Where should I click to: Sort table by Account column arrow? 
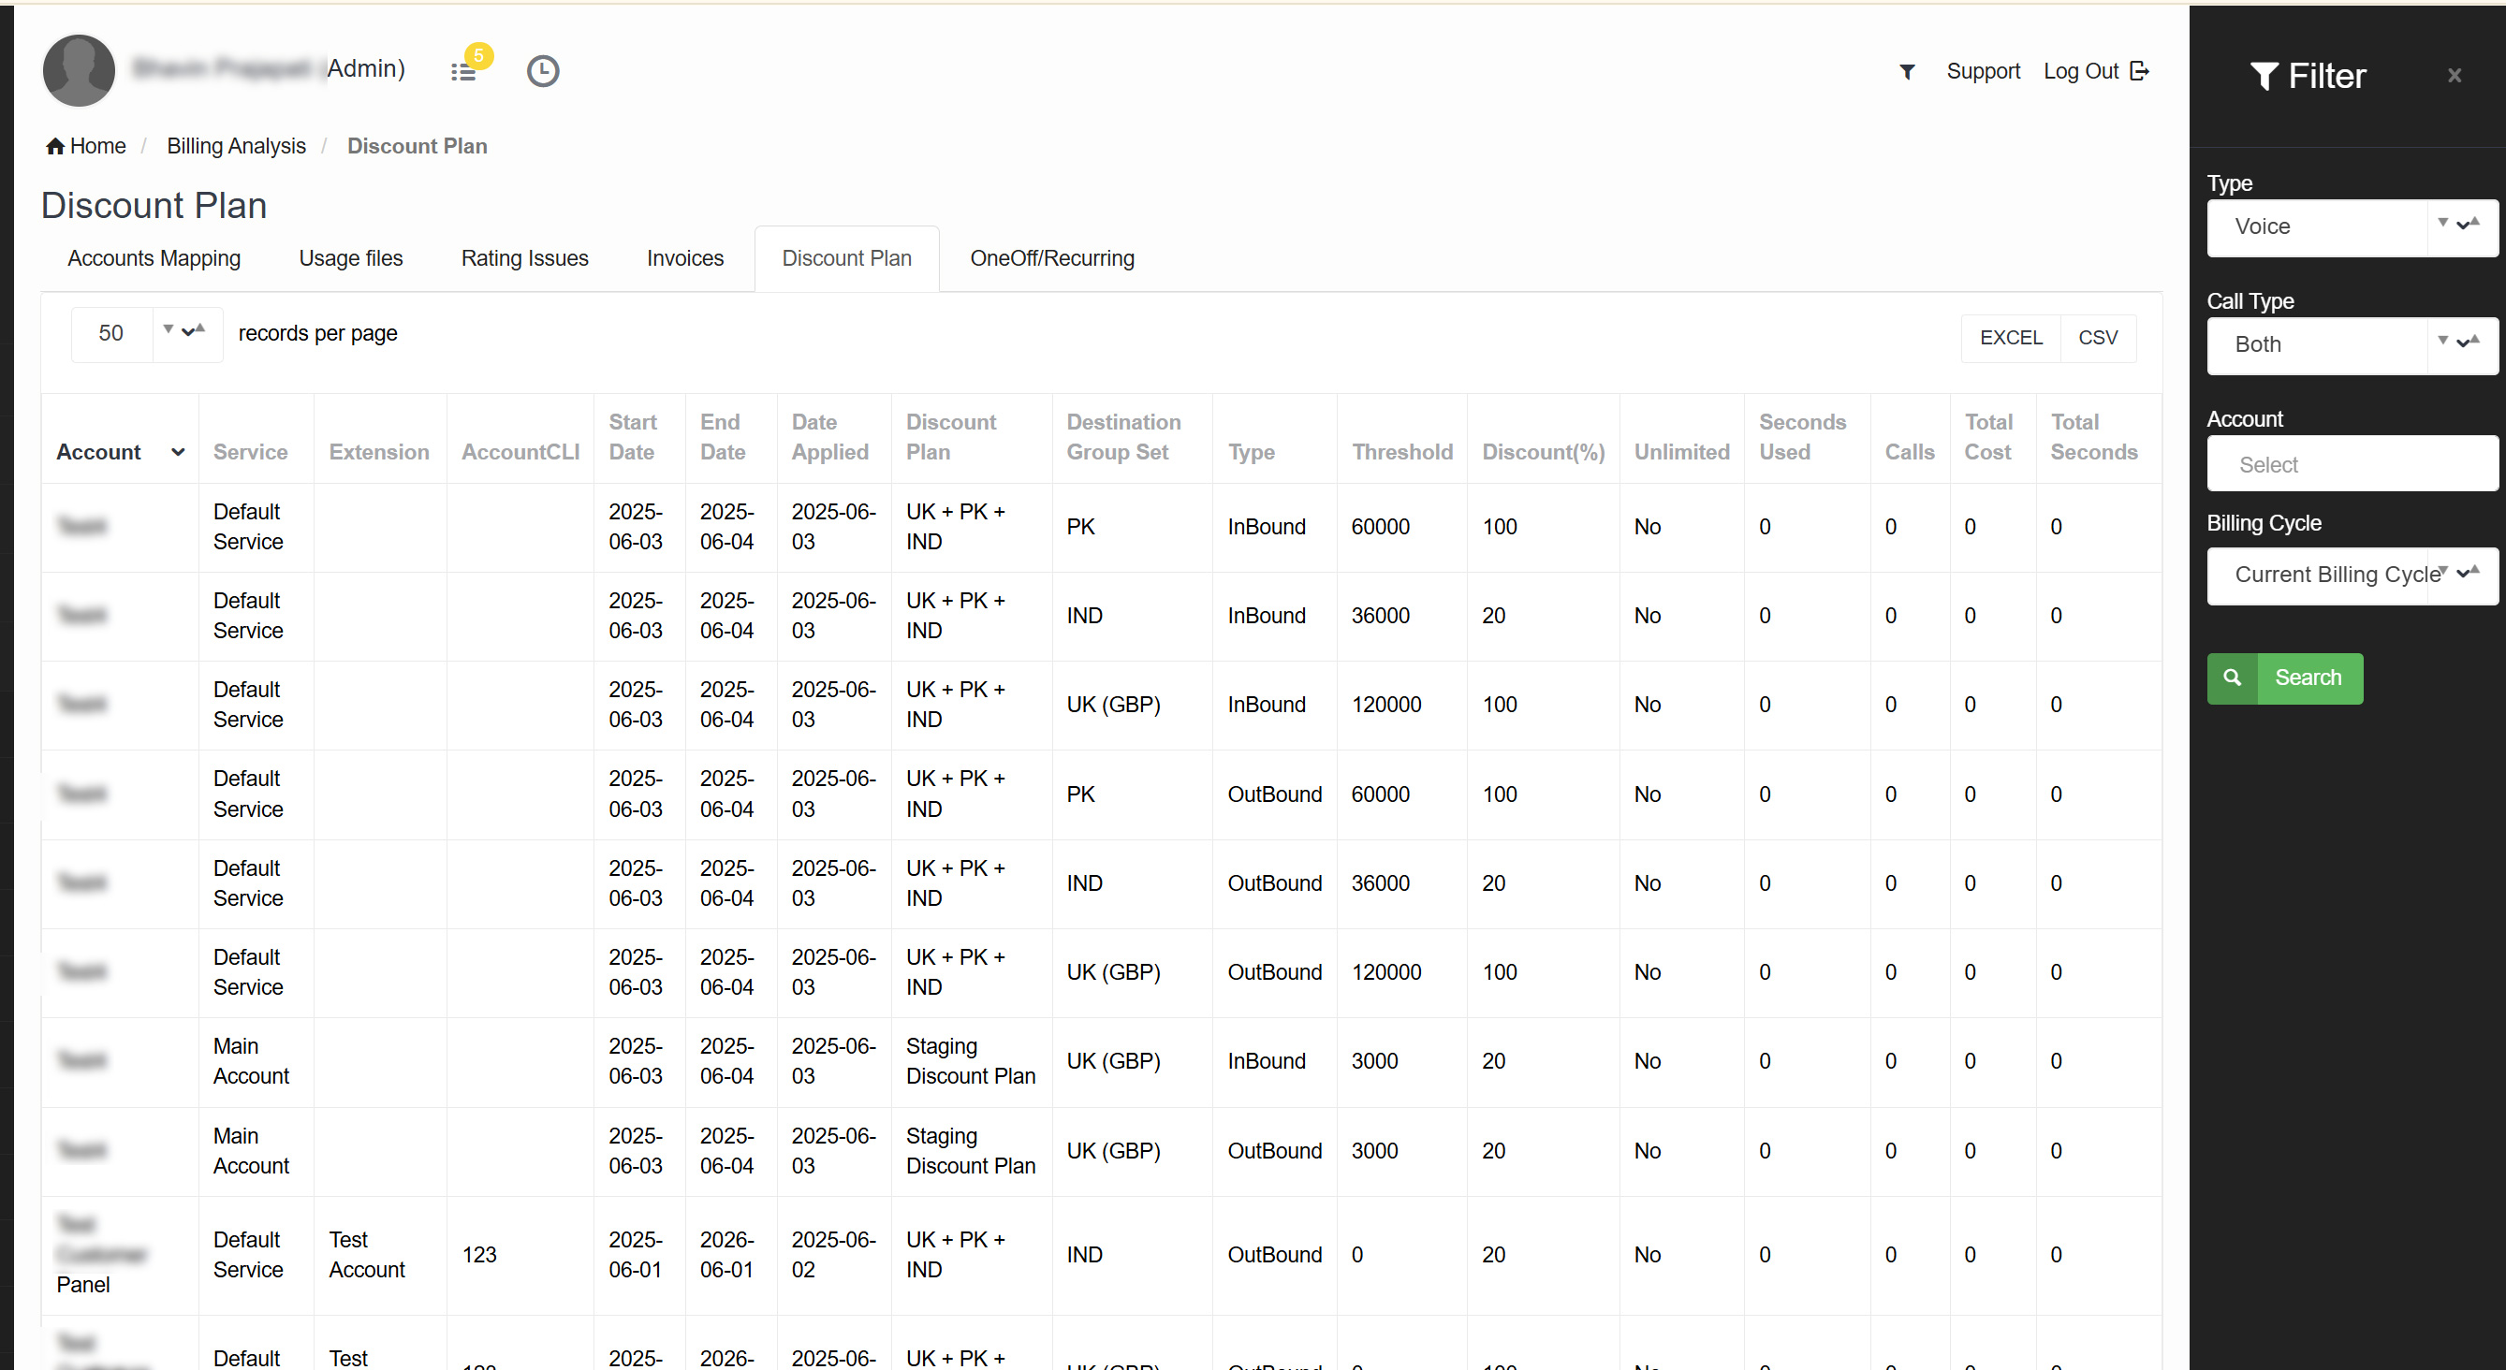[178, 452]
